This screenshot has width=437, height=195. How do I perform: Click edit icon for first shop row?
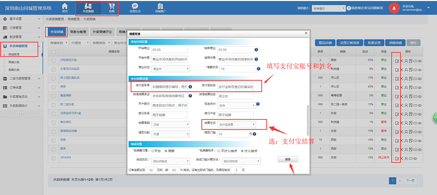point(397,60)
